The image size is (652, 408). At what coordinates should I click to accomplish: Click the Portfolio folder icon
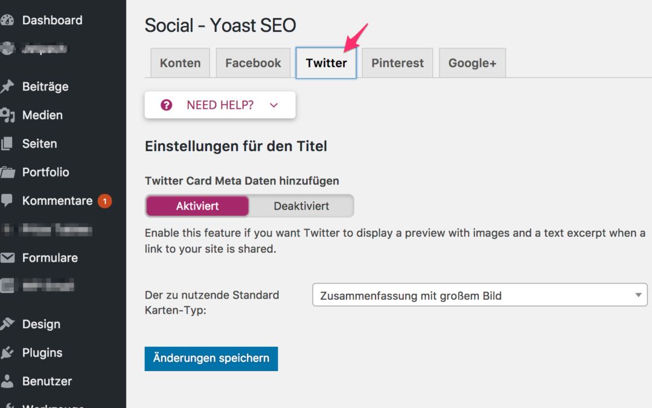pos(7,172)
